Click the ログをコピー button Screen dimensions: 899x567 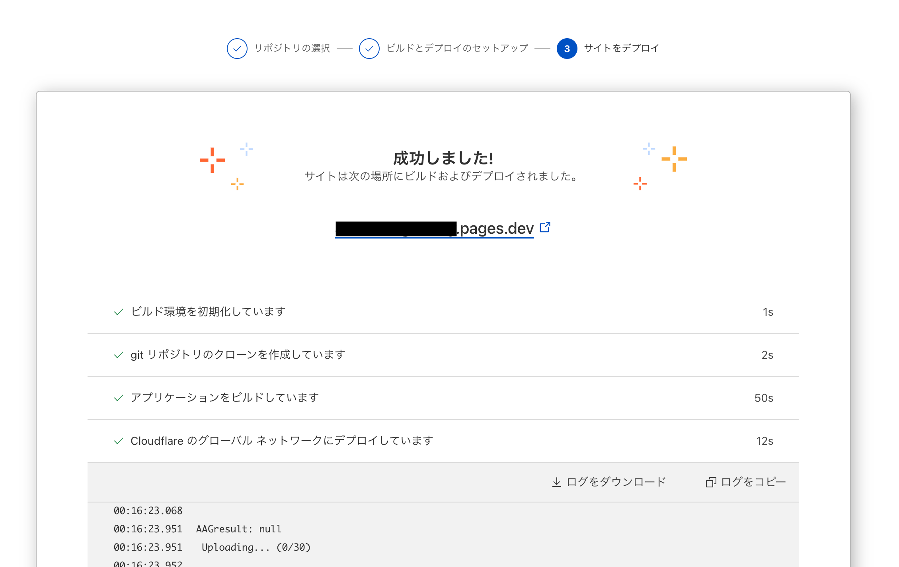(x=746, y=482)
